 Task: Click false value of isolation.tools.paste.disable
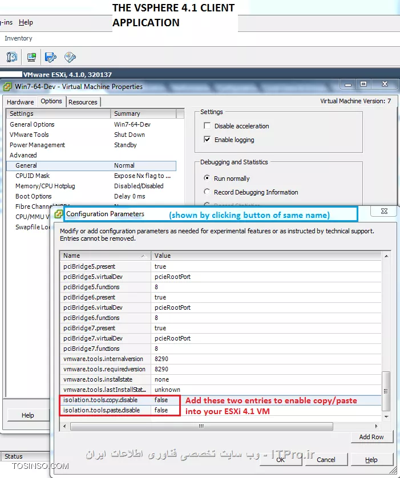[161, 410]
